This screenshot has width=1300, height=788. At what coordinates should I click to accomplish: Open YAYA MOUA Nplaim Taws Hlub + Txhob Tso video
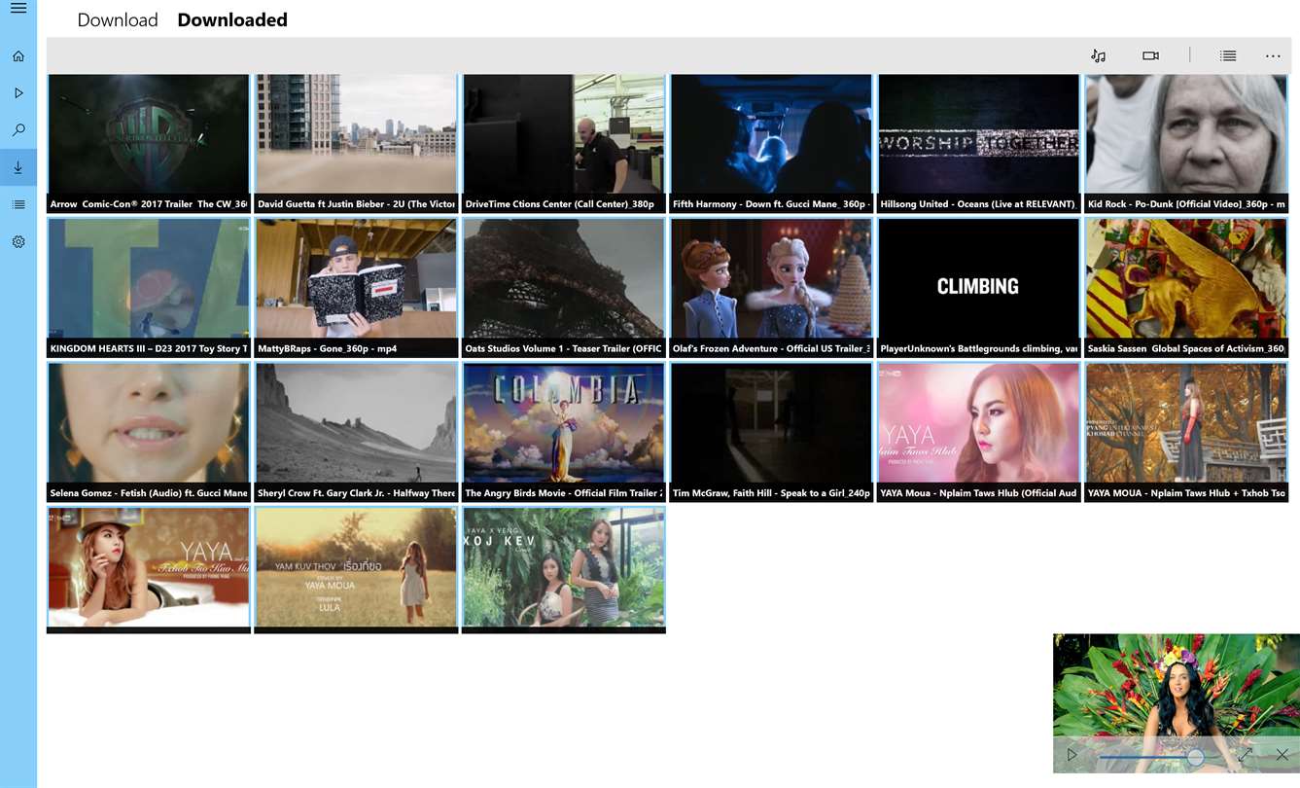click(x=1186, y=433)
